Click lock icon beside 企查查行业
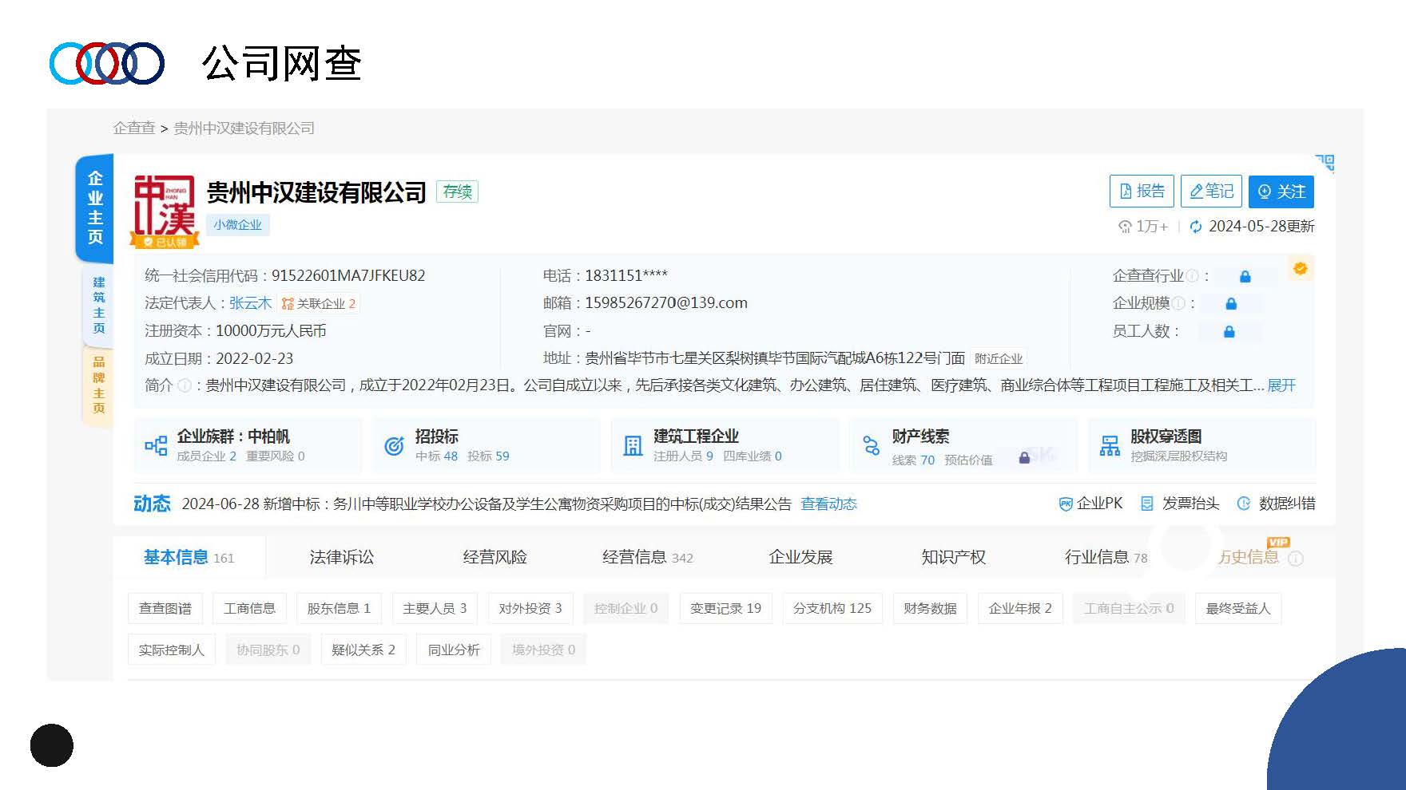This screenshot has height=790, width=1406. [x=1245, y=276]
